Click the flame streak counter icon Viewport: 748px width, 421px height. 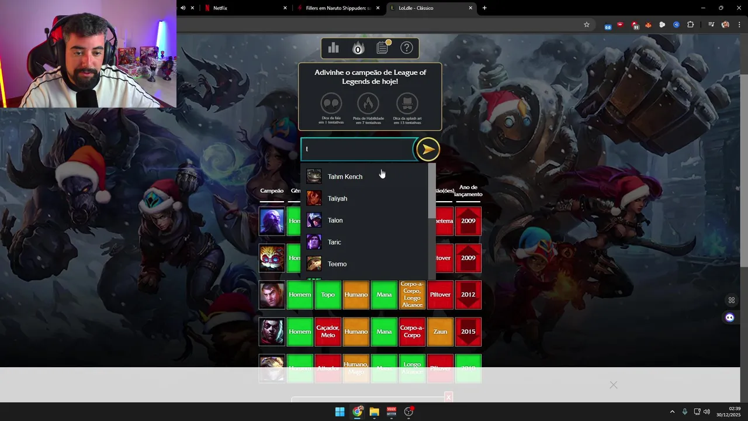[358, 48]
